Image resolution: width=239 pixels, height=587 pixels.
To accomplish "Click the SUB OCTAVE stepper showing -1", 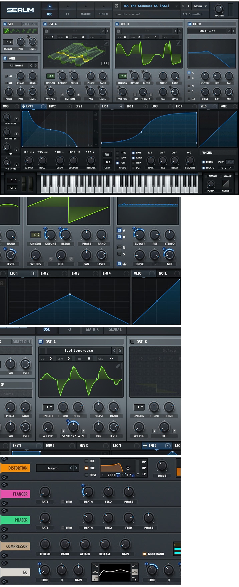I will 9,42.
